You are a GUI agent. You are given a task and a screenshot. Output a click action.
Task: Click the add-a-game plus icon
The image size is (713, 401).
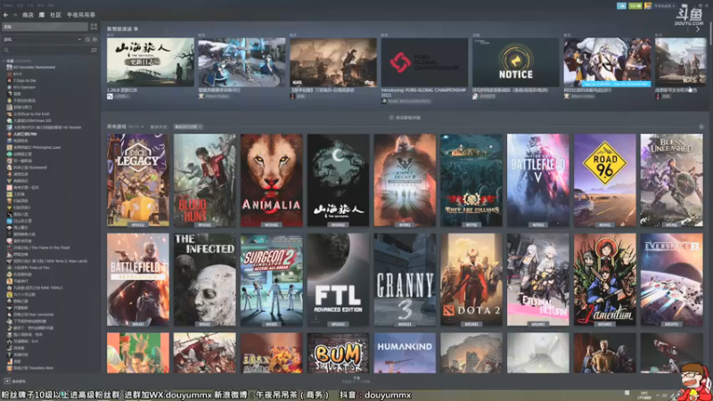pos(7,381)
